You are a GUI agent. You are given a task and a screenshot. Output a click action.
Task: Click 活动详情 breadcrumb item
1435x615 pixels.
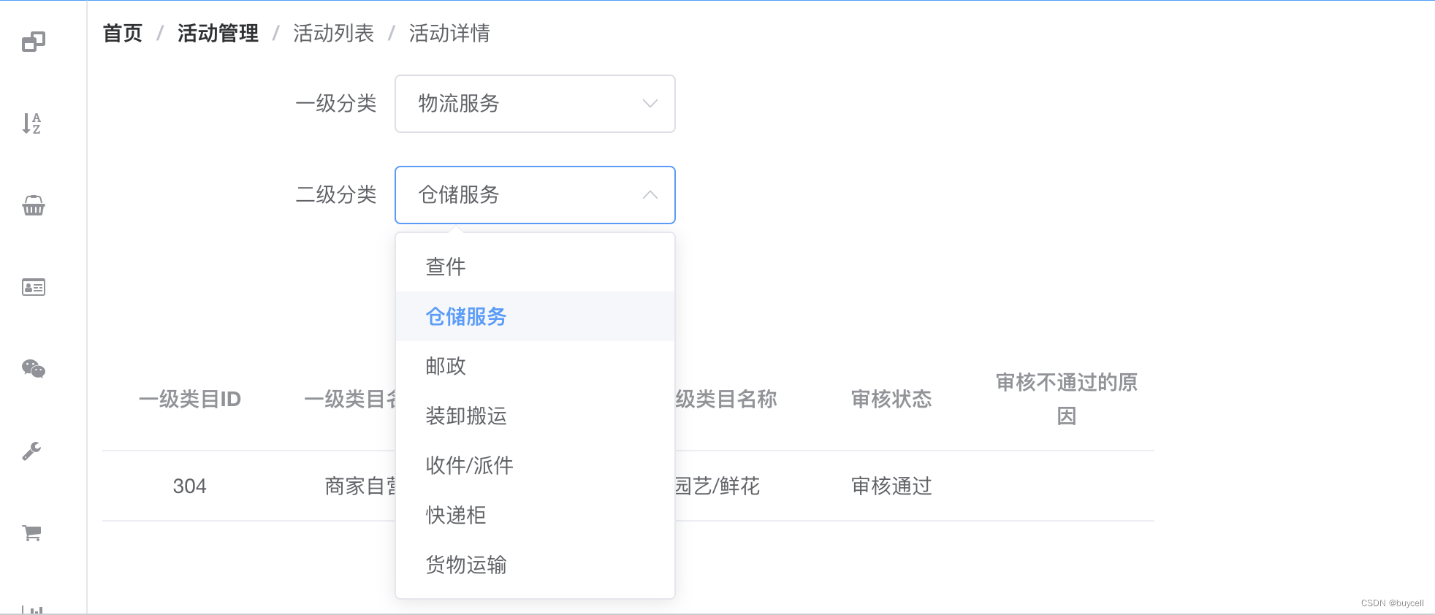[449, 34]
